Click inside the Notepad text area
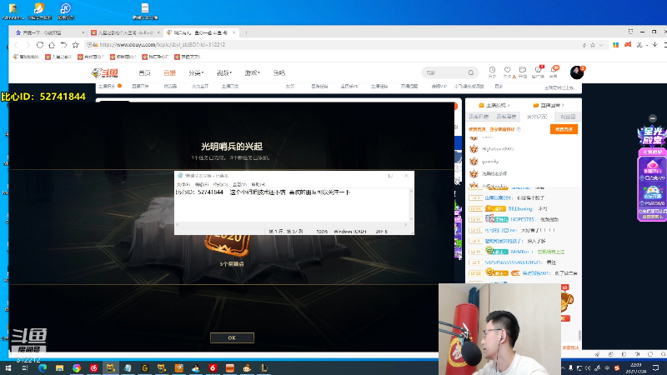This screenshot has height=375, width=667. (x=292, y=204)
